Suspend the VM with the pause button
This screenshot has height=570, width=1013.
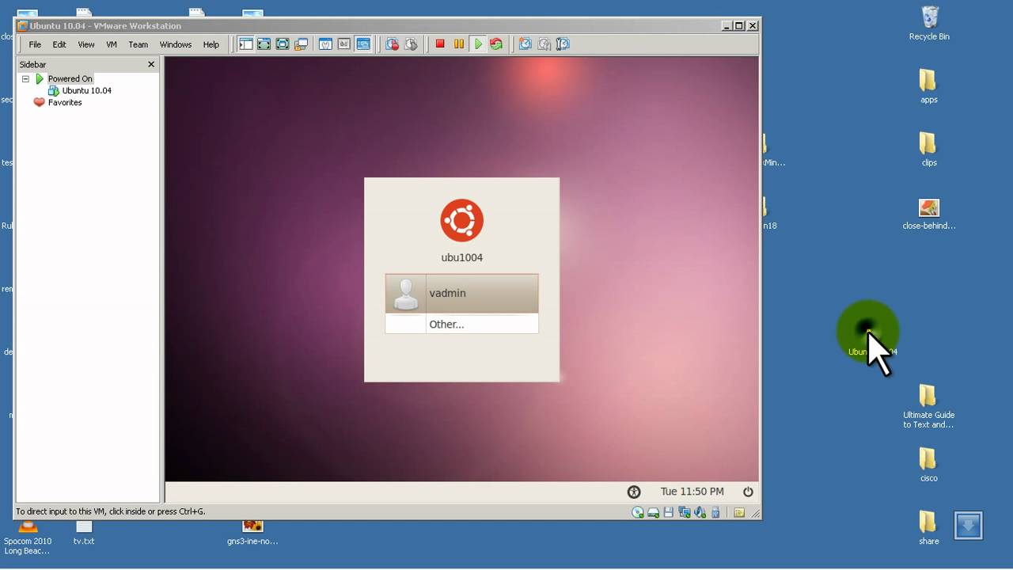point(459,44)
